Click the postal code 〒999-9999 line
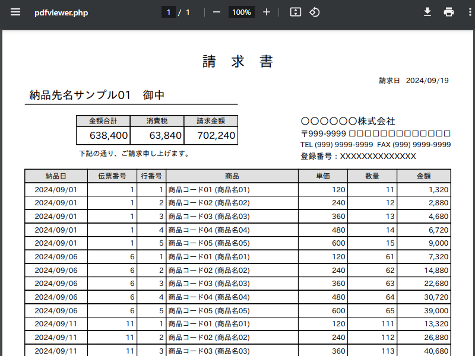The width and height of the screenshot is (475, 356). 375,133
